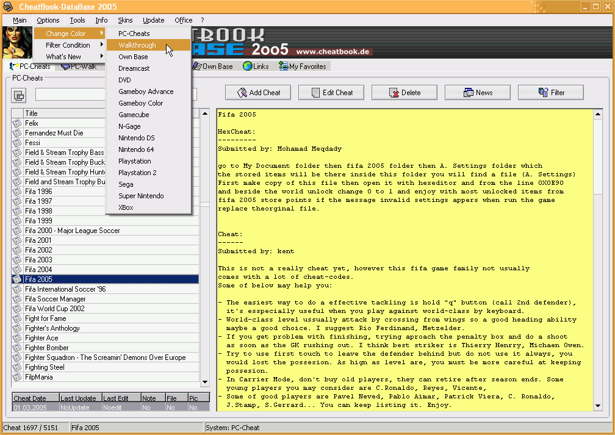Click the Delete envelope icon
The image size is (615, 435).
[394, 93]
